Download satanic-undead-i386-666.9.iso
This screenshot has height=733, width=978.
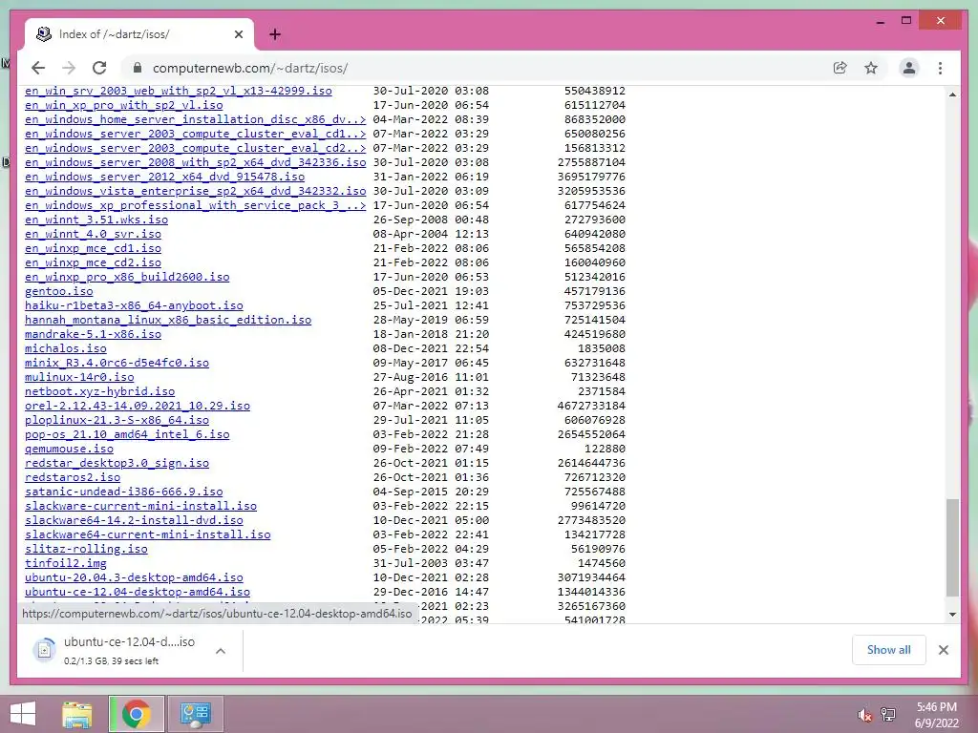pyautogui.click(x=124, y=492)
